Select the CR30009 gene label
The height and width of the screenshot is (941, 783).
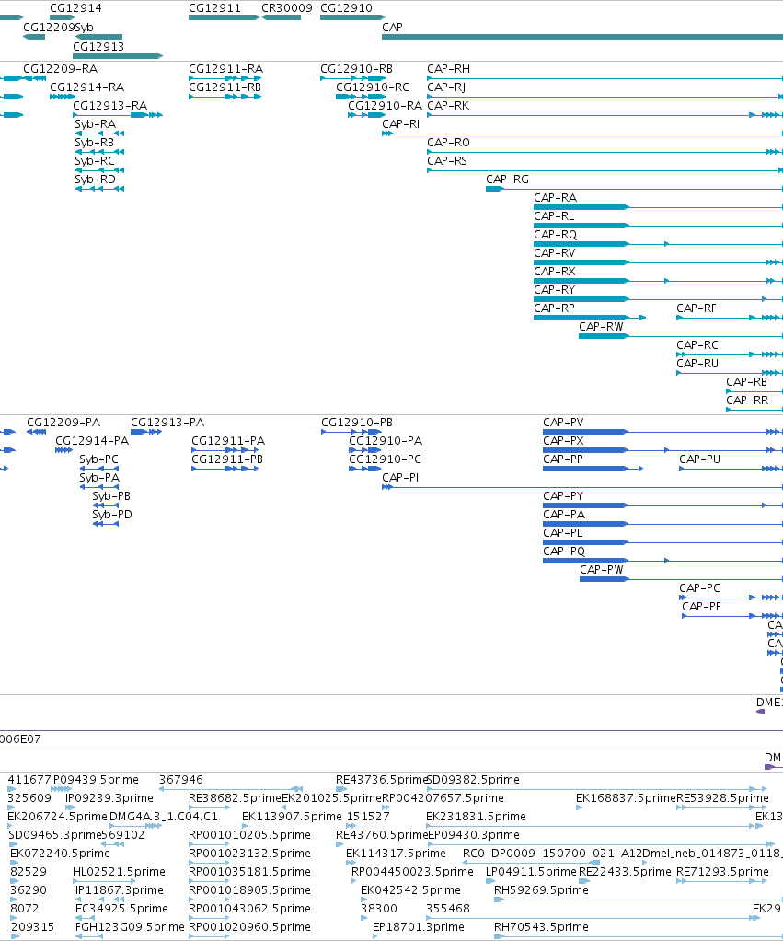click(286, 7)
